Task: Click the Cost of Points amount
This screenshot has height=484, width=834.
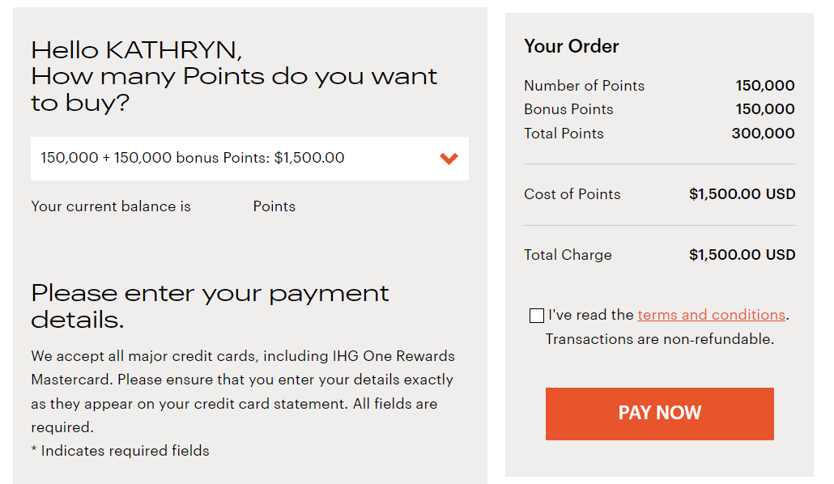Action: pyautogui.click(x=742, y=194)
